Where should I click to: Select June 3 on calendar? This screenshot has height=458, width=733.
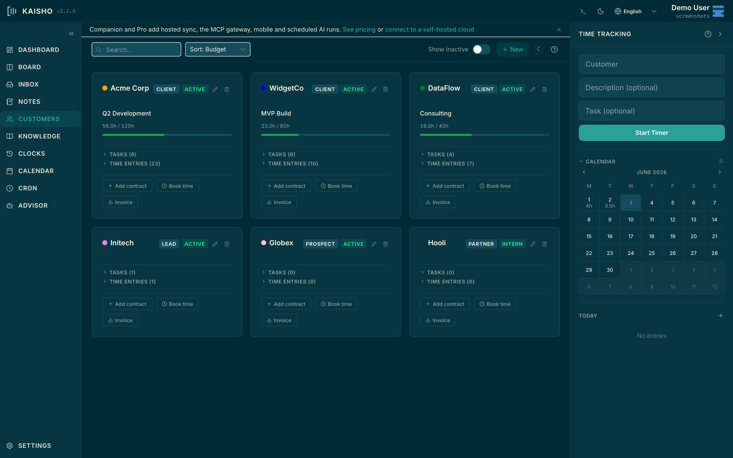[x=631, y=203]
